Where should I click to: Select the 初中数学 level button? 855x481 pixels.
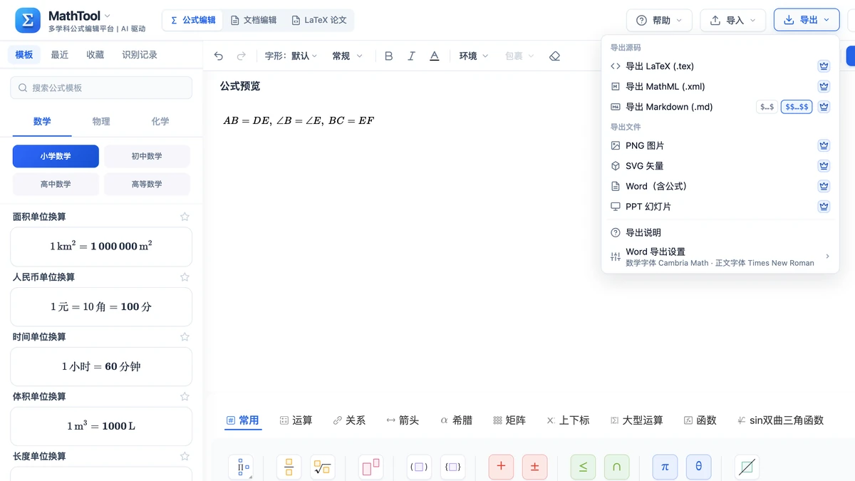[x=147, y=156]
